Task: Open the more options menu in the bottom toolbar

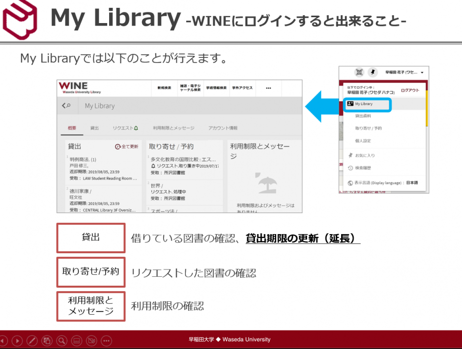Action: point(106,341)
